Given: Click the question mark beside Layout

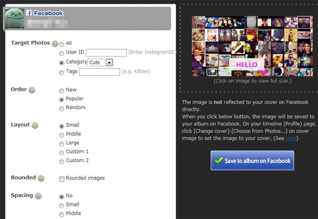Looking at the screenshot, I should pos(35,126).
